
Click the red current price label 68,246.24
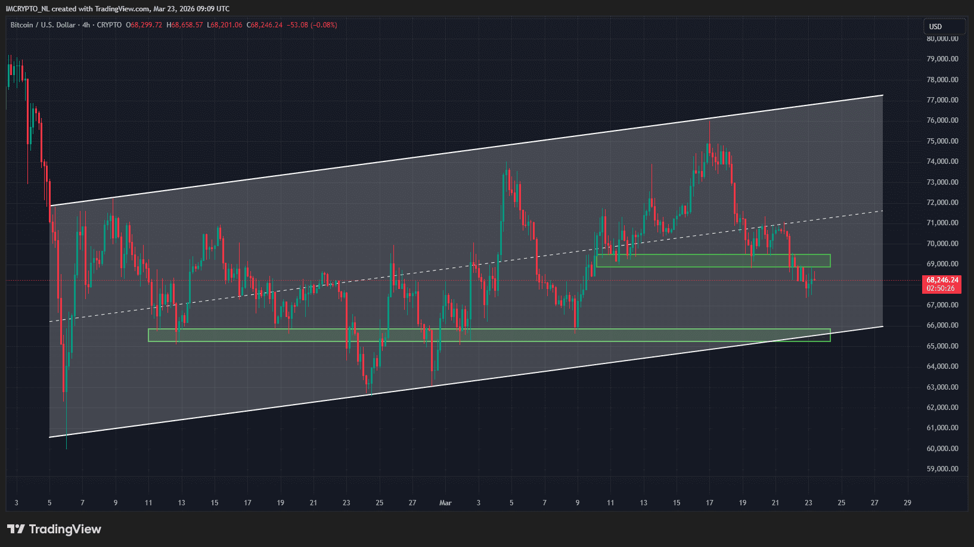[x=942, y=280]
